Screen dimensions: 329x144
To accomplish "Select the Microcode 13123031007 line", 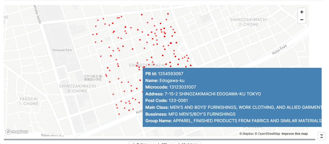I will (x=171, y=87).
